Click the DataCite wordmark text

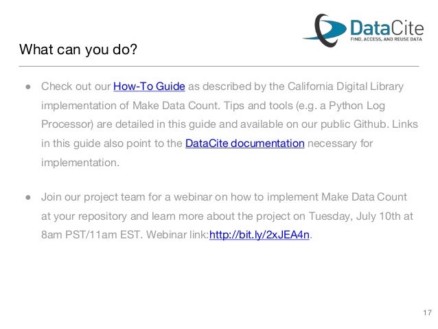(x=387, y=28)
